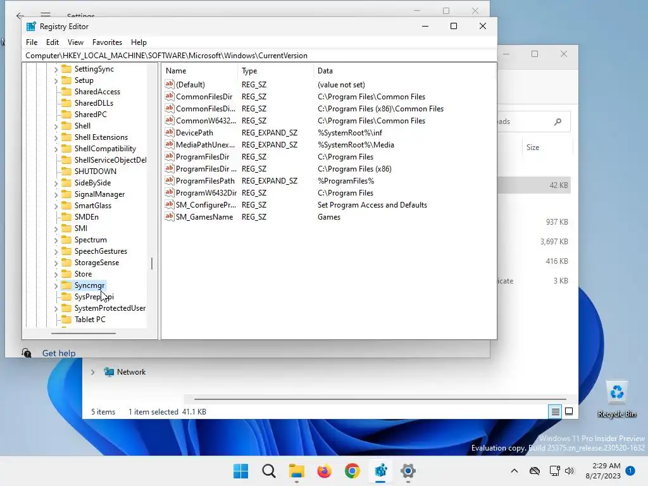Open the View menu

point(75,42)
